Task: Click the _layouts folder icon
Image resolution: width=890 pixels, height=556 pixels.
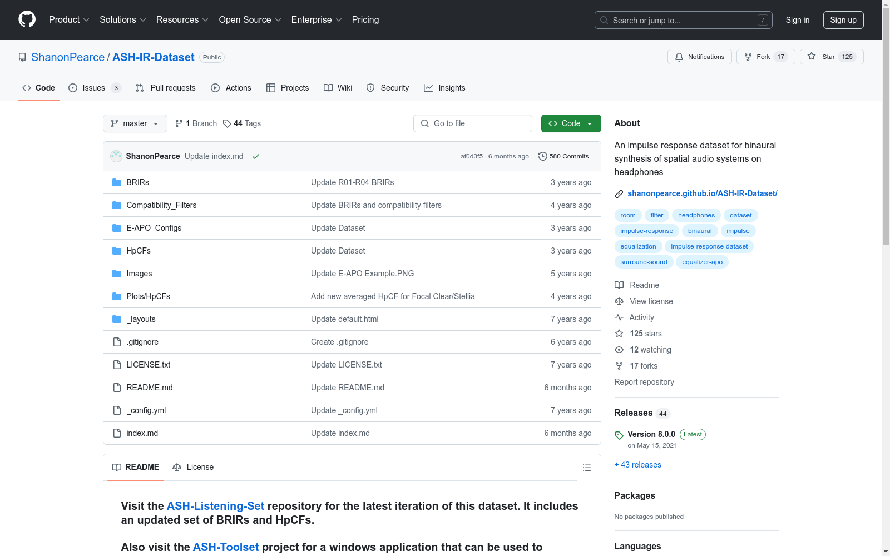Action: point(117,319)
